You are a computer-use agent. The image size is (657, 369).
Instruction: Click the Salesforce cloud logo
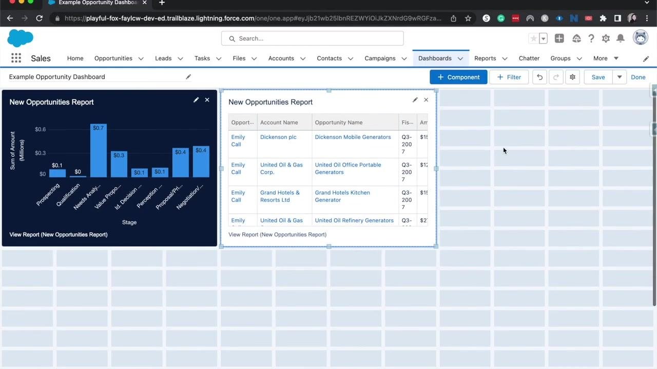click(21, 38)
